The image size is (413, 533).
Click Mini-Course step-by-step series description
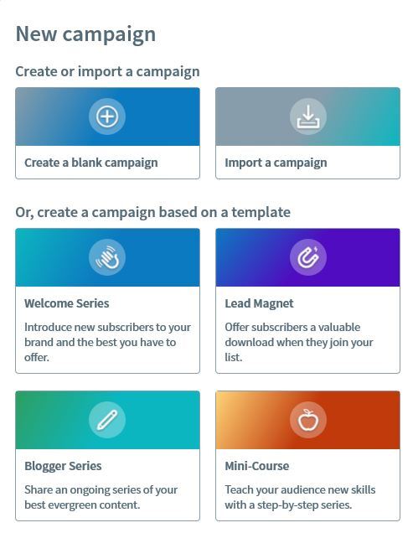pos(300,497)
